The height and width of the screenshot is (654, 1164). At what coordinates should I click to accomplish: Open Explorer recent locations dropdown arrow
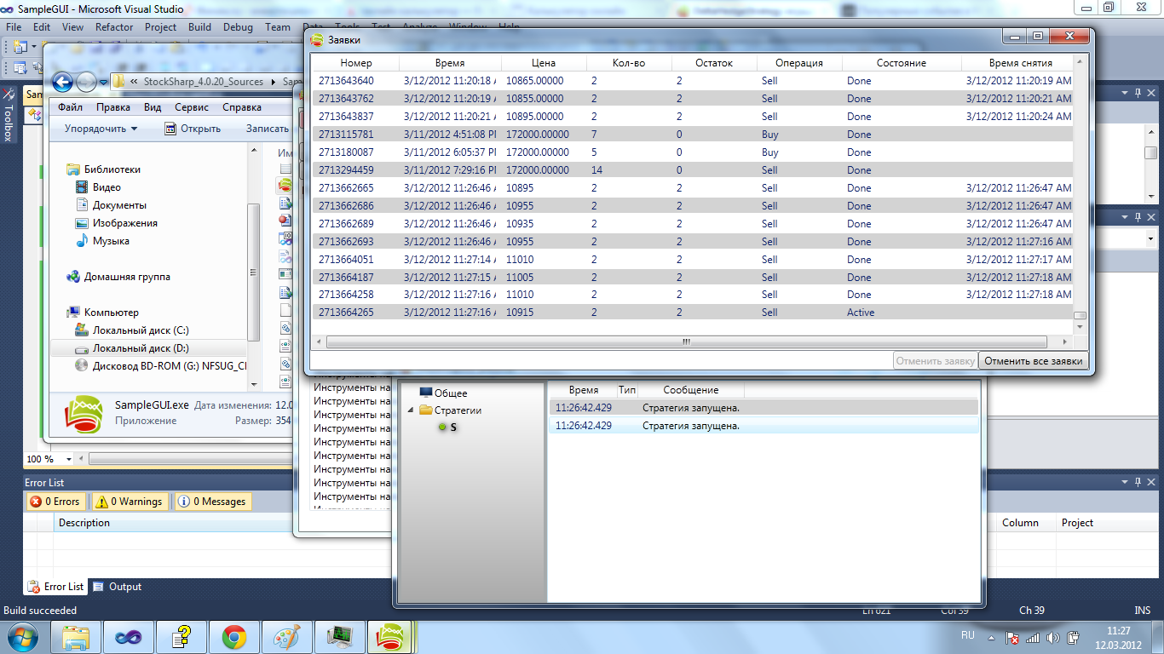click(103, 83)
